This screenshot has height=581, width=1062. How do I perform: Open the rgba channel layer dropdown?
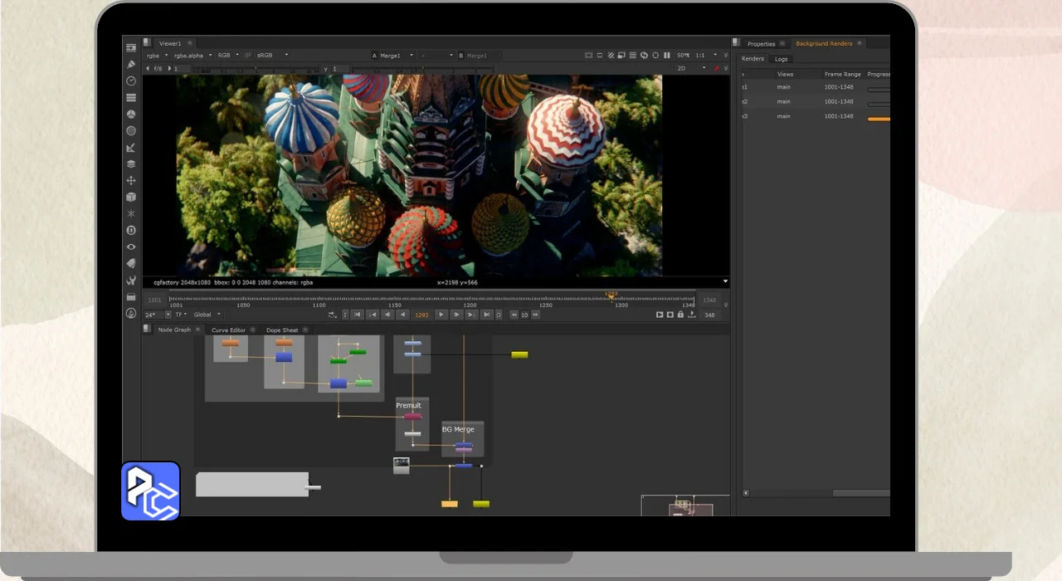157,56
